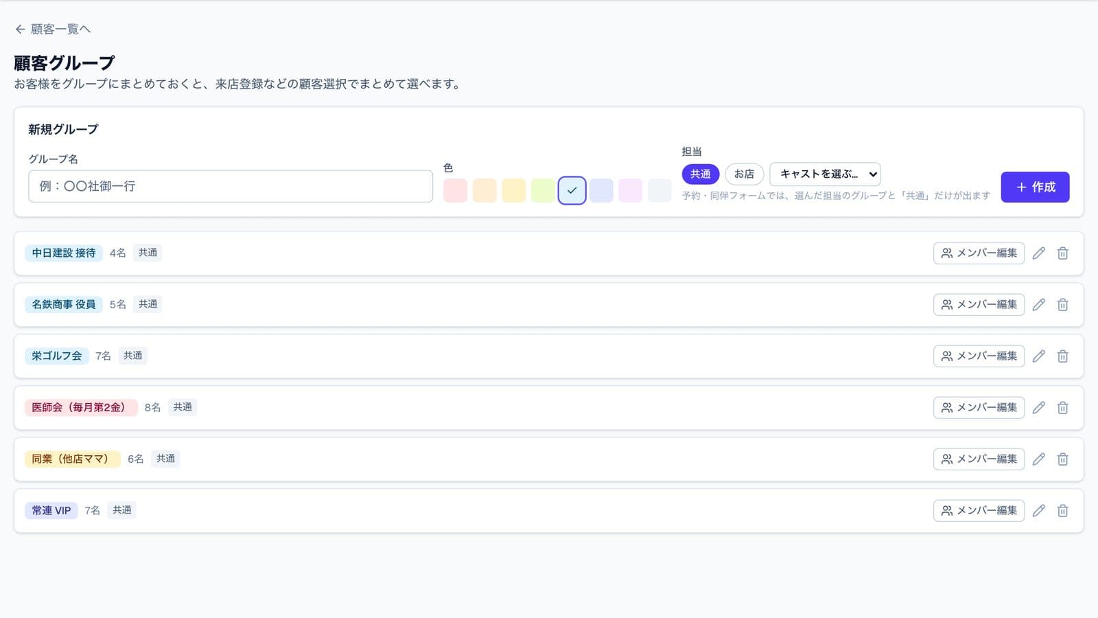Open メンバー編集 for 医師会（毎月第2金）

pyautogui.click(x=979, y=408)
